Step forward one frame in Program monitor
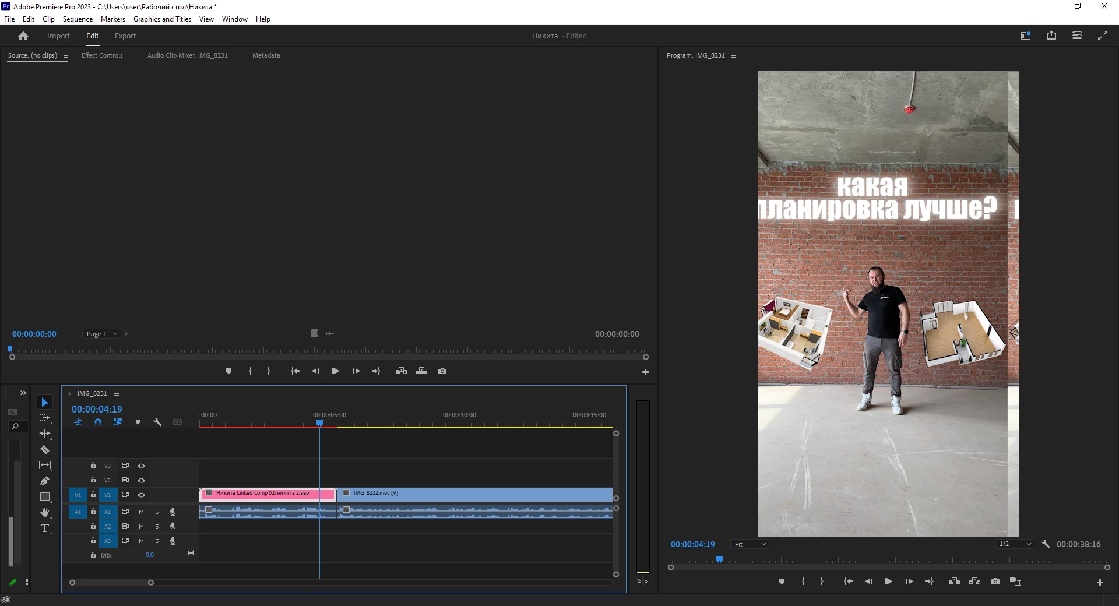The width and height of the screenshot is (1119, 606). (x=909, y=582)
